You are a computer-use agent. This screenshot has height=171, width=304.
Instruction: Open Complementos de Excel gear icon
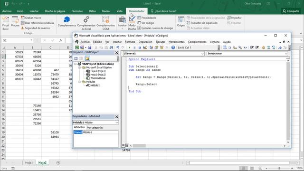(x=86, y=23)
